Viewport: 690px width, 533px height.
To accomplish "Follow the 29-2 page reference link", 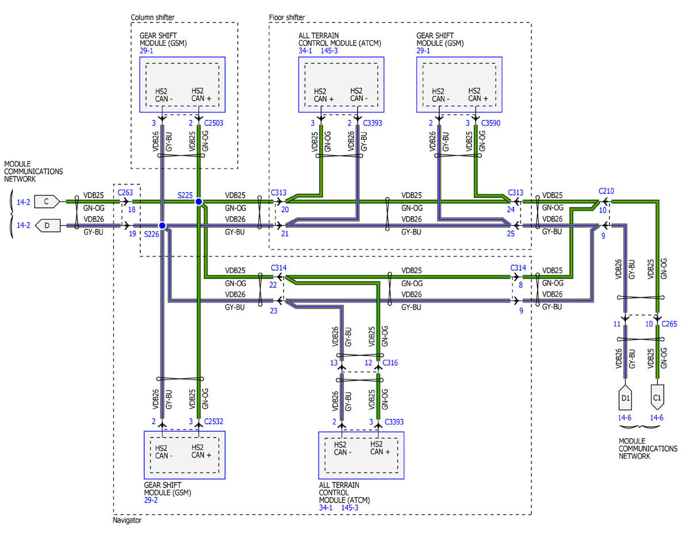I will tap(152, 501).
